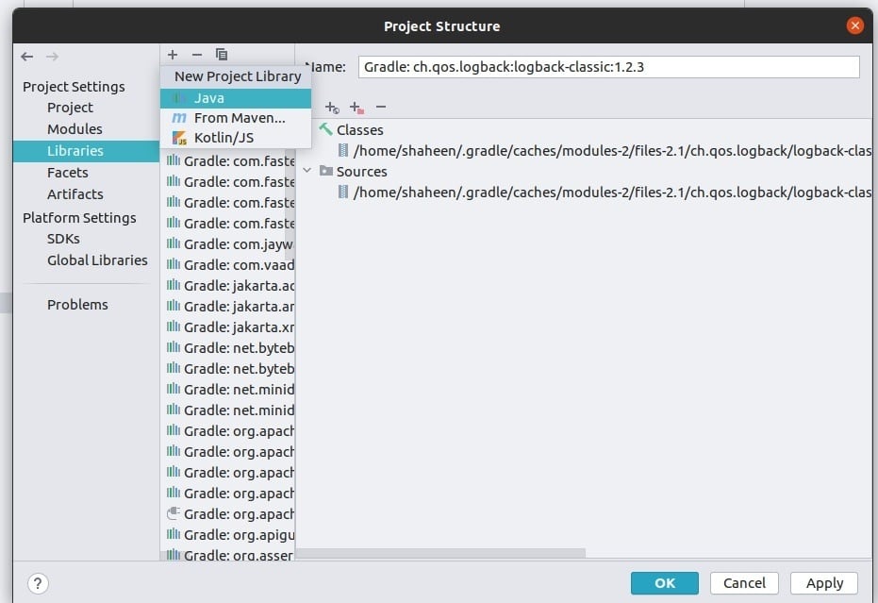Viewport: 878px width, 603px height.
Task: Click the OK button
Action: [665, 583]
